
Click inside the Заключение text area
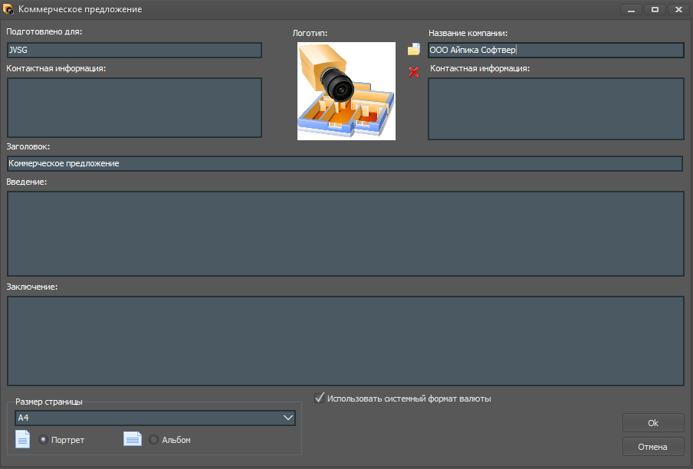(346, 341)
